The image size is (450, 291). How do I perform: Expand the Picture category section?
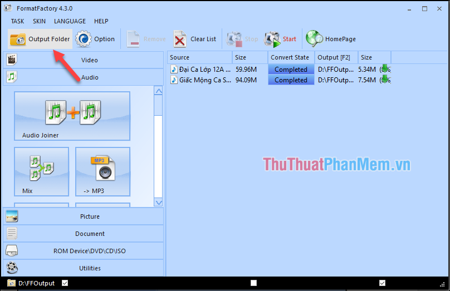84,216
